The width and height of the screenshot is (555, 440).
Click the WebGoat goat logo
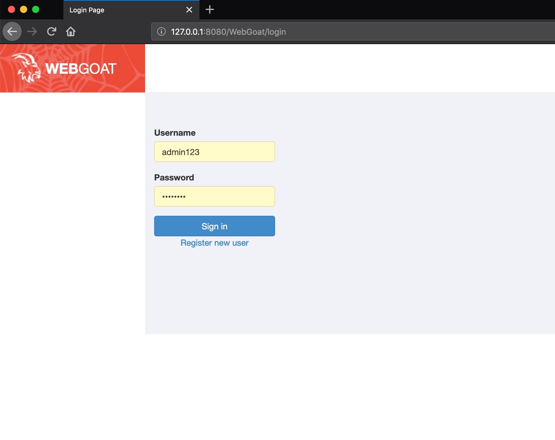(27, 68)
